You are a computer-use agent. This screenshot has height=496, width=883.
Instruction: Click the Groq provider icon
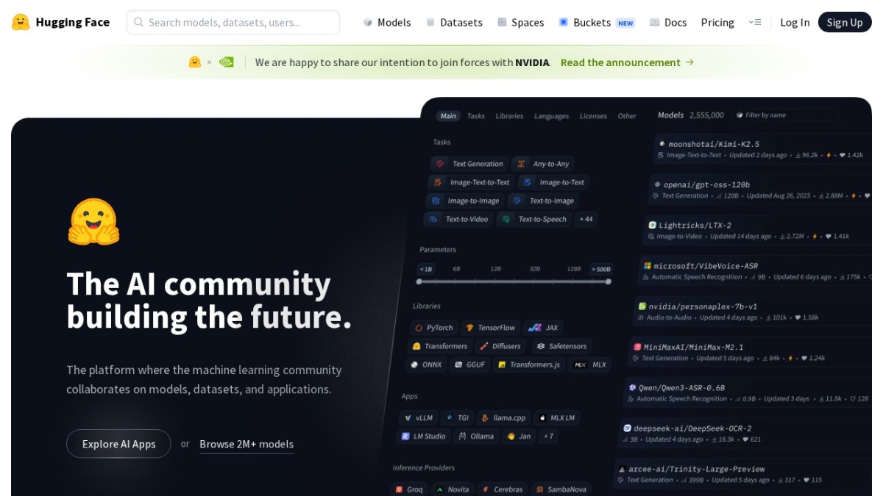pyautogui.click(x=399, y=489)
